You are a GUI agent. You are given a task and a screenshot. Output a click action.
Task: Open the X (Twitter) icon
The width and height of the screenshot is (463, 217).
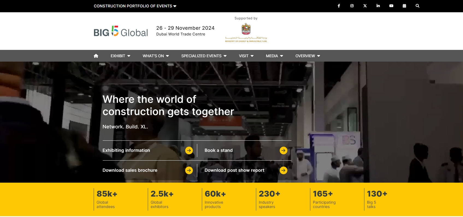[x=365, y=6]
